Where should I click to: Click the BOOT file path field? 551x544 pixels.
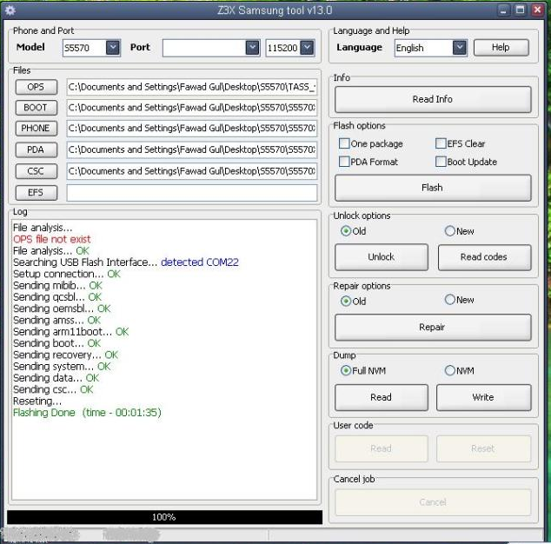click(x=192, y=108)
